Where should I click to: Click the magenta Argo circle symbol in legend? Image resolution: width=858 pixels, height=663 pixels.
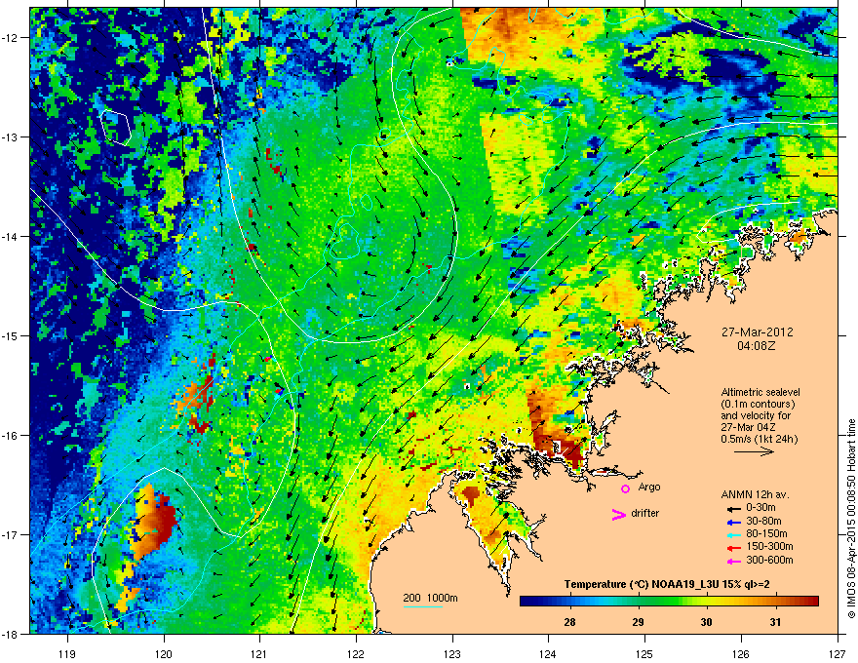(x=625, y=488)
